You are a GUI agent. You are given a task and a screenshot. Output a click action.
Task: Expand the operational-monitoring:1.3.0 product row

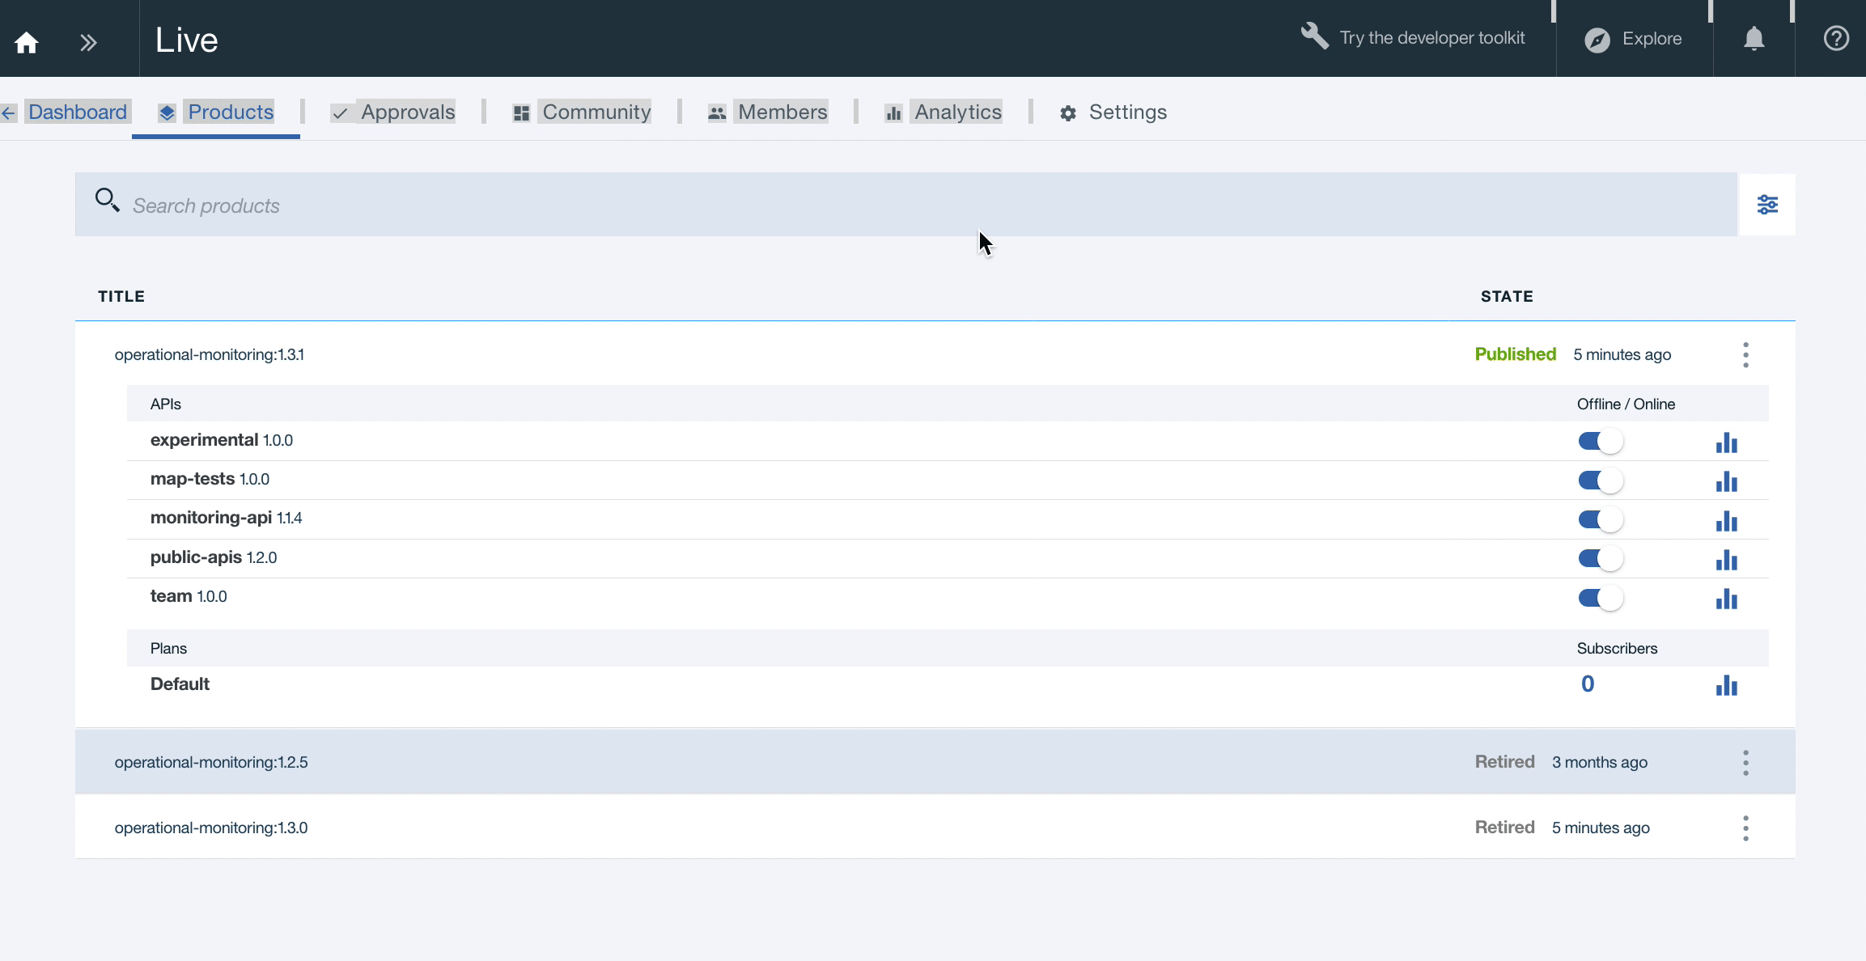click(x=211, y=828)
